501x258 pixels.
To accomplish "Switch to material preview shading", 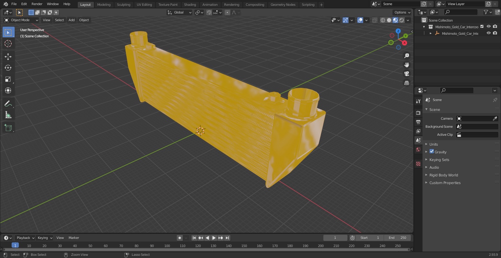I will [395, 20].
